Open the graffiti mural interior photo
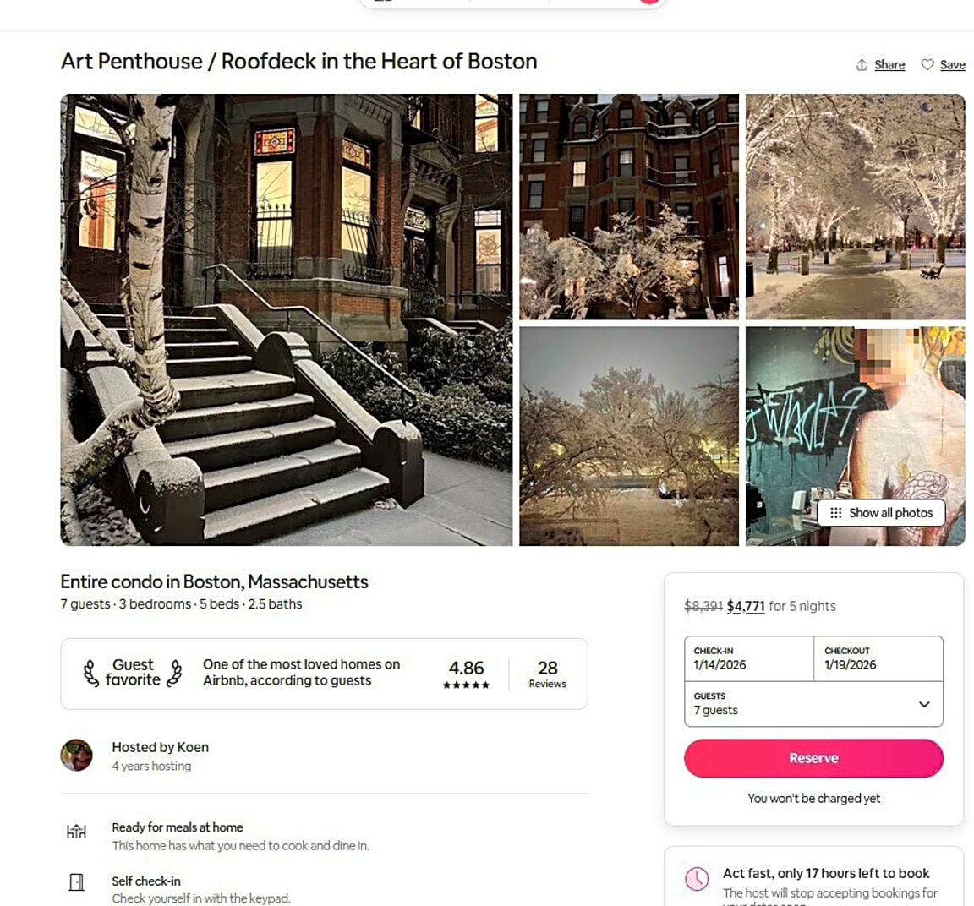Viewport: 974px width, 906px height. 856,437
